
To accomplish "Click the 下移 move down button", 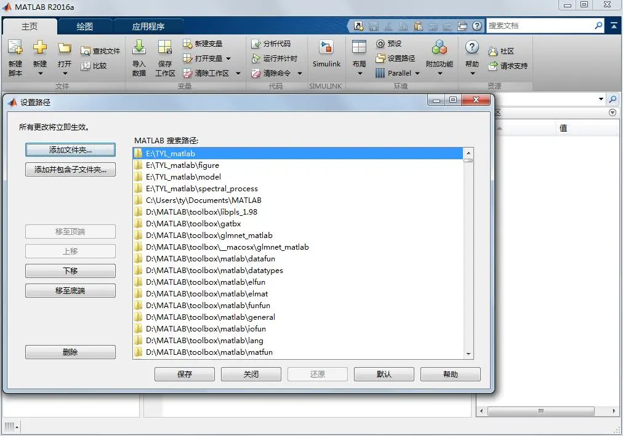I will click(70, 271).
